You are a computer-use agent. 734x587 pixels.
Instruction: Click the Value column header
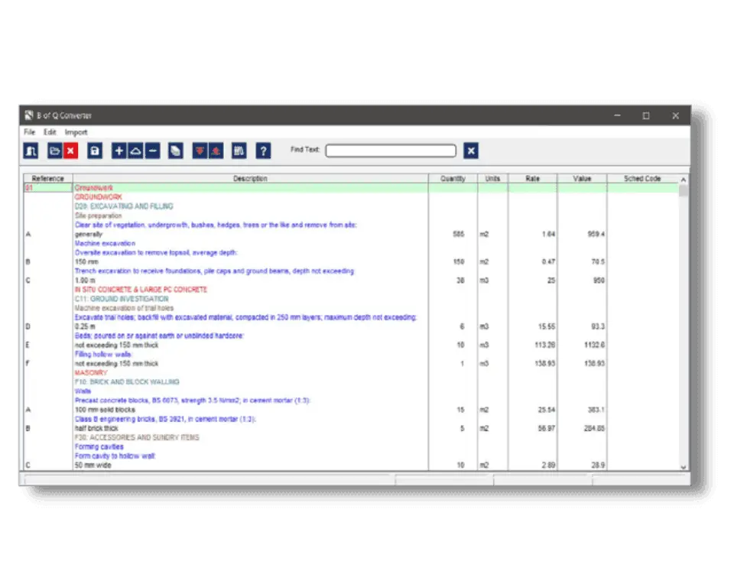click(x=582, y=178)
